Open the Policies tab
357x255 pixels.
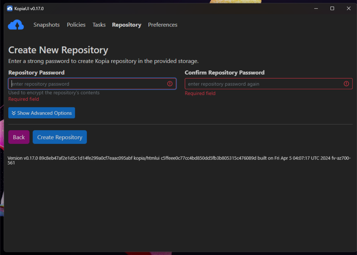(76, 25)
